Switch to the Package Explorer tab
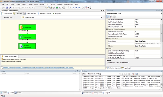Screen dimensions: 163x97 (x=44, y=13)
